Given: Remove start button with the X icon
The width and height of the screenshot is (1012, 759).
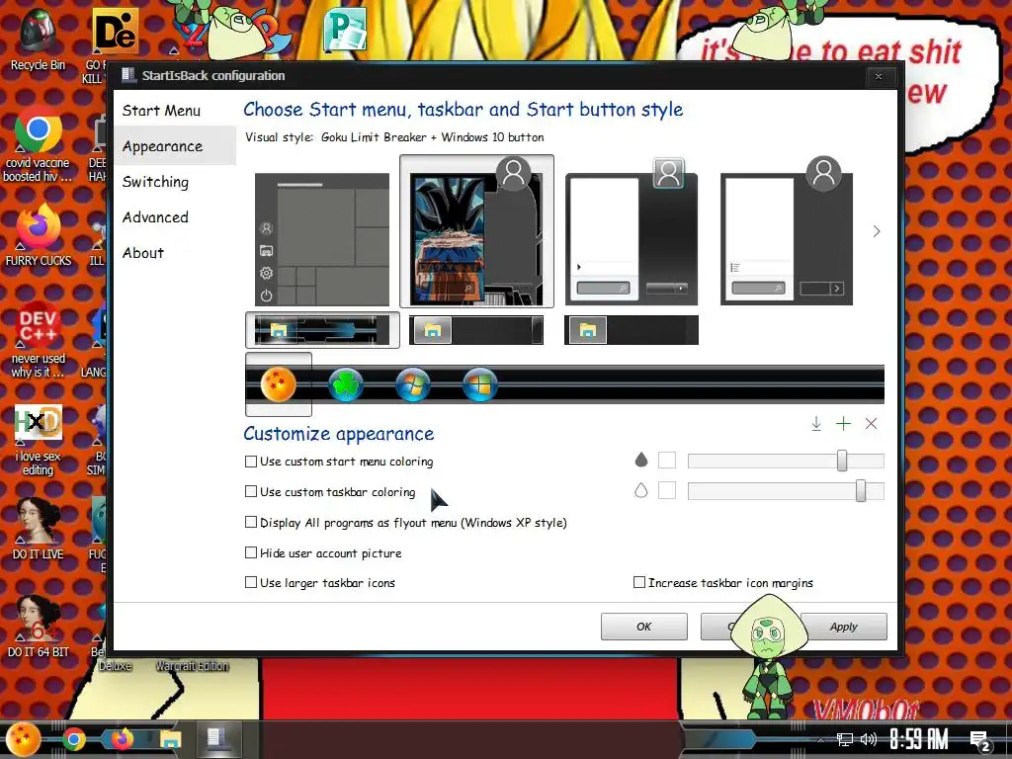Looking at the screenshot, I should coord(871,423).
